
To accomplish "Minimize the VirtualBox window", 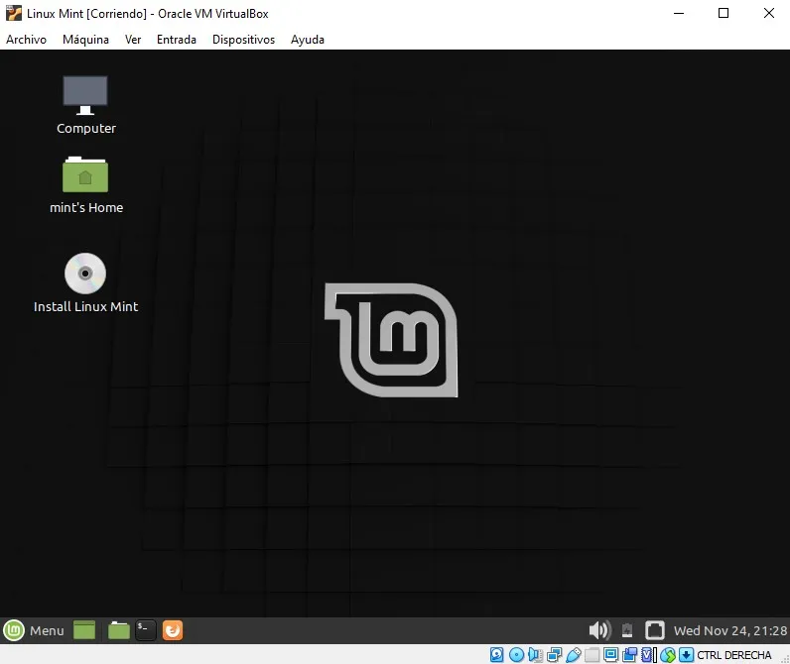I will coord(679,13).
